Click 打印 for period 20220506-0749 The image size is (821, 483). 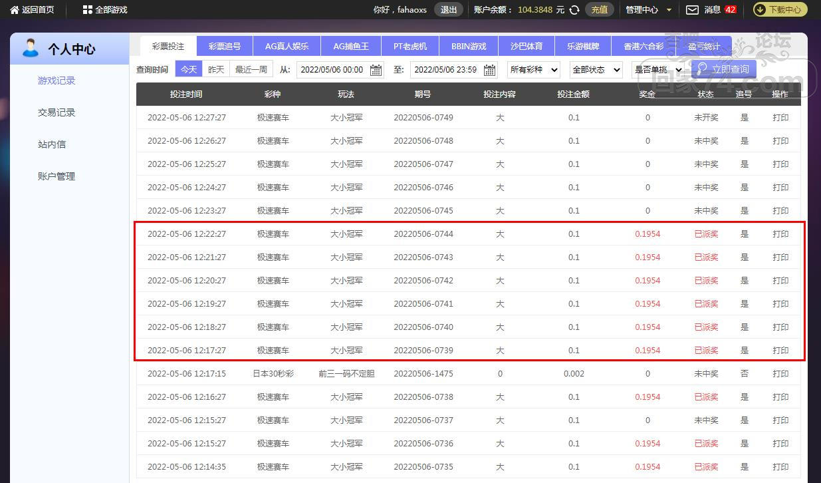coord(780,118)
